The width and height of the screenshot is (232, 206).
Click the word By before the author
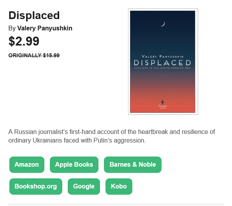12,28
